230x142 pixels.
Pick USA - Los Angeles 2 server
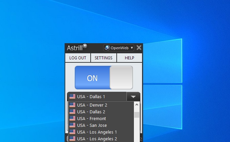101,139
